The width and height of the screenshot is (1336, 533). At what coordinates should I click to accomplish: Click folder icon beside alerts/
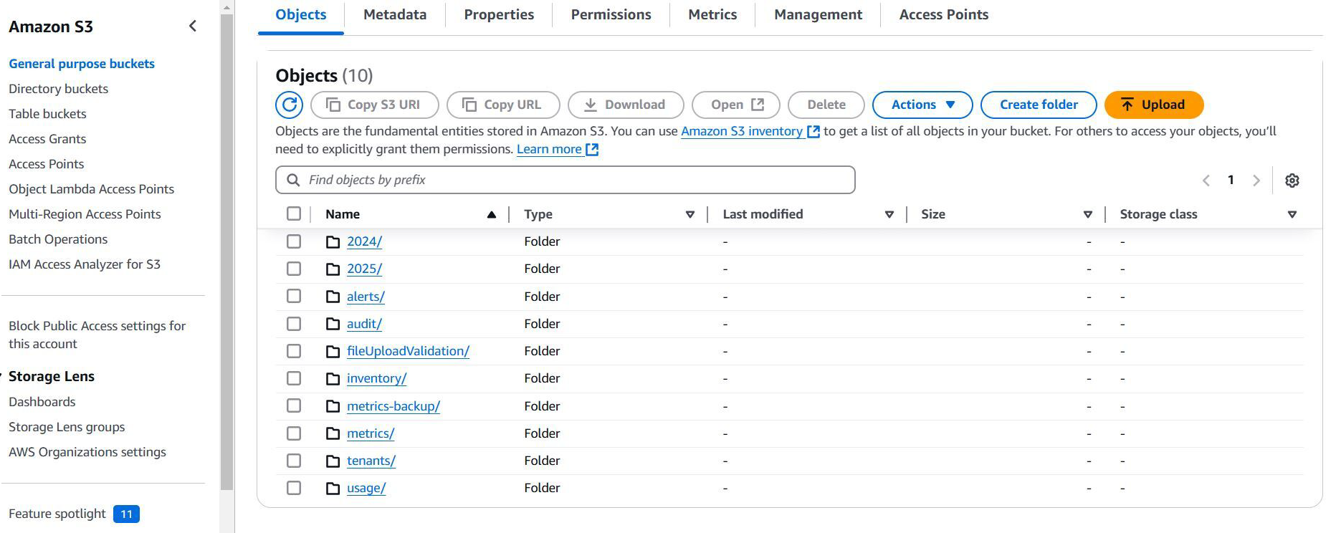pos(333,297)
